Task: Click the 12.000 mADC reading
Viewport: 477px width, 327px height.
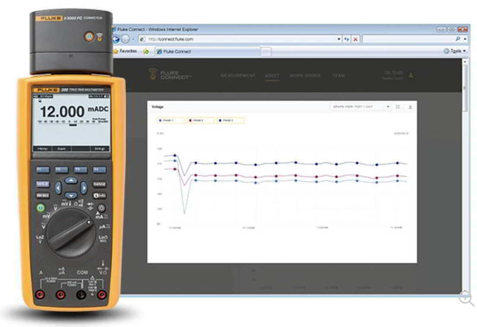Action: click(x=74, y=111)
